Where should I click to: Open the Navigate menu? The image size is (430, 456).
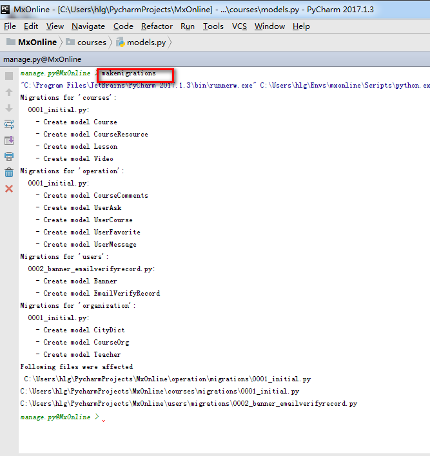[88, 26]
